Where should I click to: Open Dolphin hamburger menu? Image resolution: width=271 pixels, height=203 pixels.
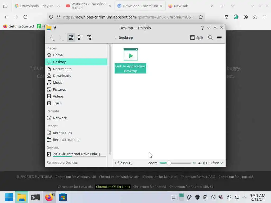219,38
